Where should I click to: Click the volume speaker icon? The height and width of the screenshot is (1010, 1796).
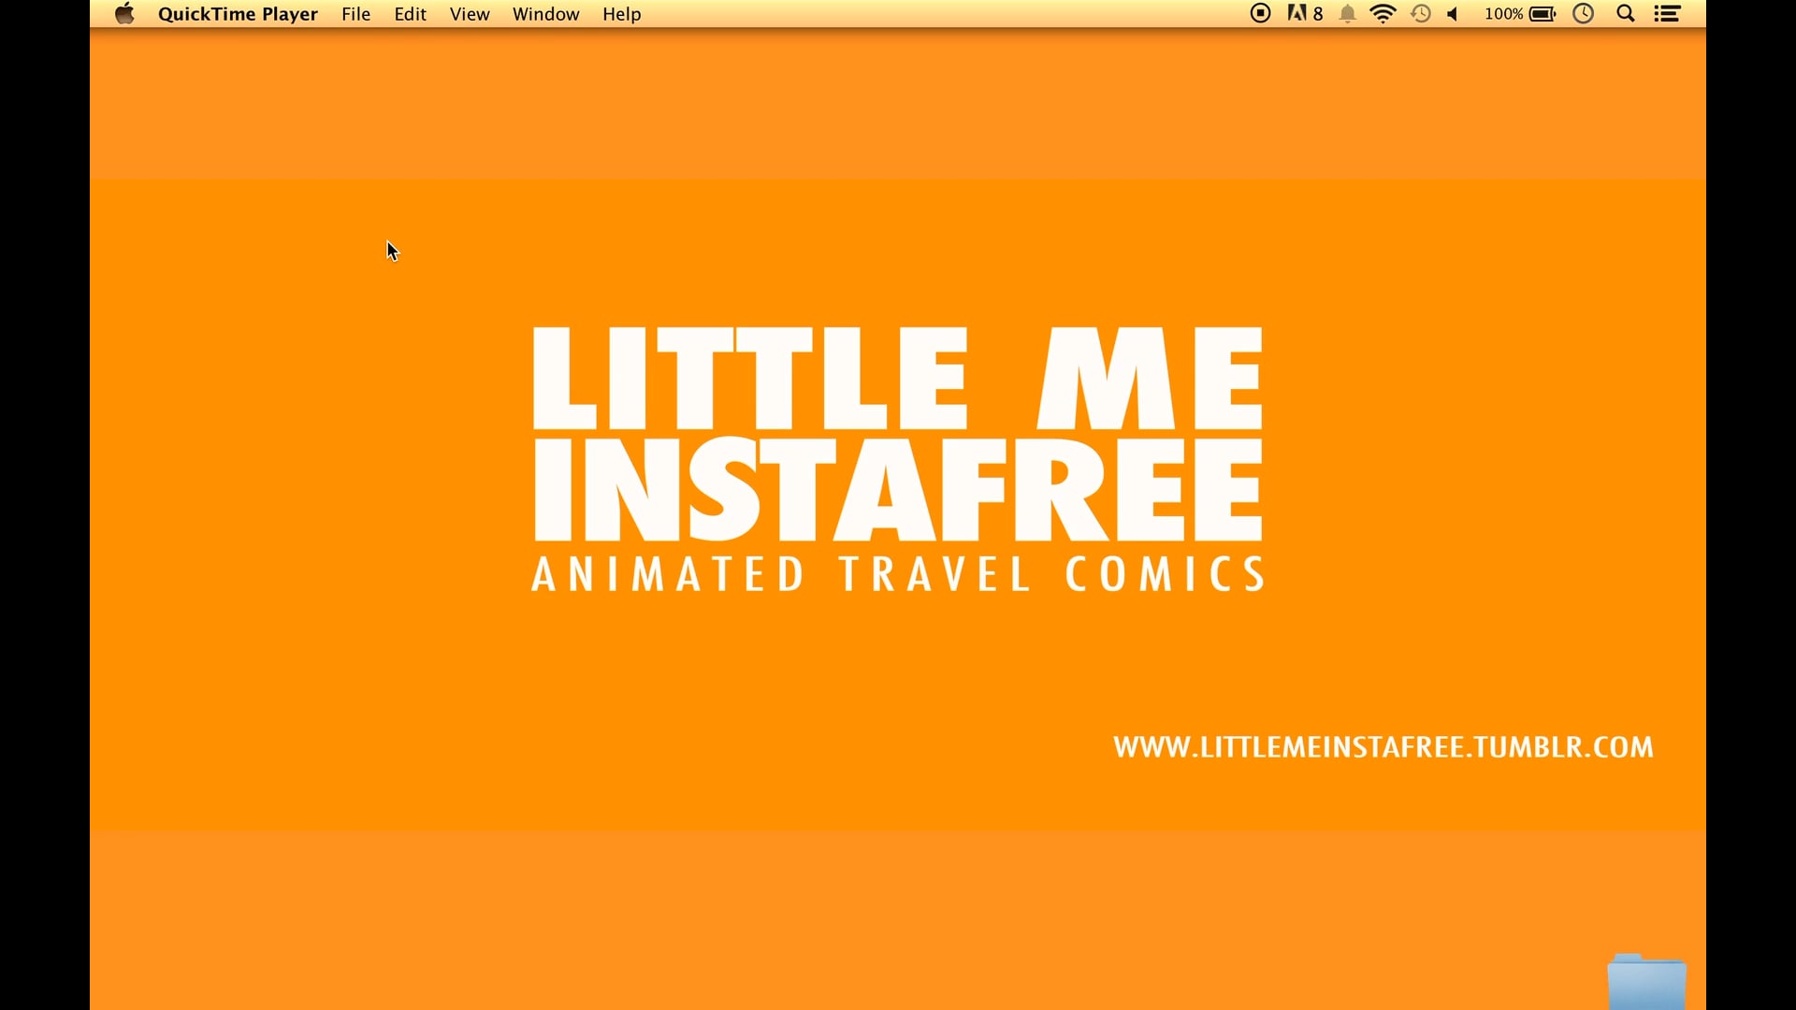coord(1453,14)
